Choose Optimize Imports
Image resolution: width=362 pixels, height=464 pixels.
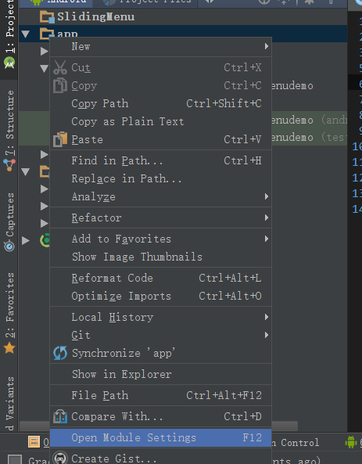point(160,297)
